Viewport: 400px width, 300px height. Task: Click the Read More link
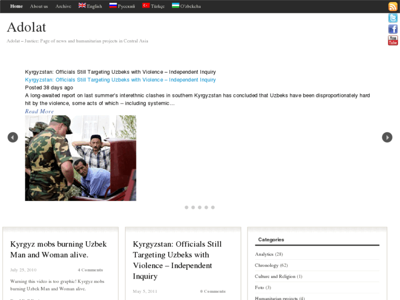[x=39, y=111]
